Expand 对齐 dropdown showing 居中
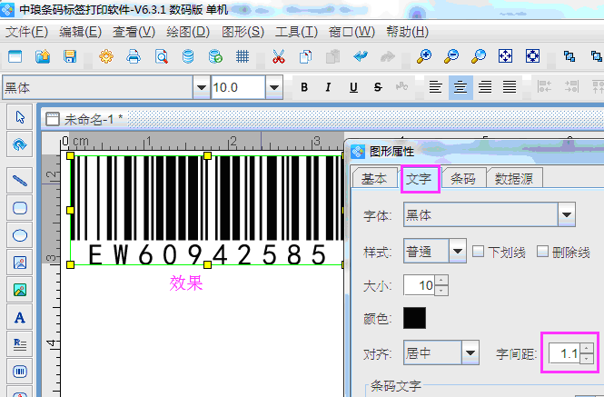Viewport: 604px width, 397px height. click(470, 352)
